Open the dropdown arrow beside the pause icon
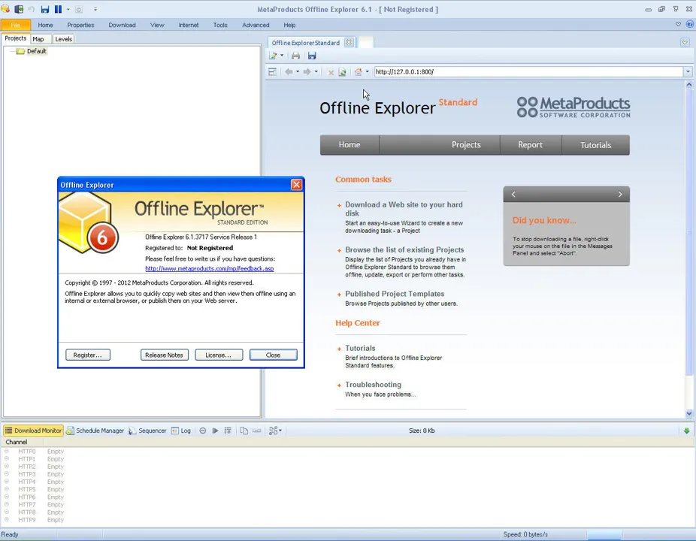Screen dimensions: 696x541 pos(68,9)
